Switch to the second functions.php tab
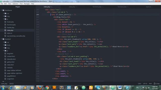Screen dimensions: 161x90 coord(123,7)
